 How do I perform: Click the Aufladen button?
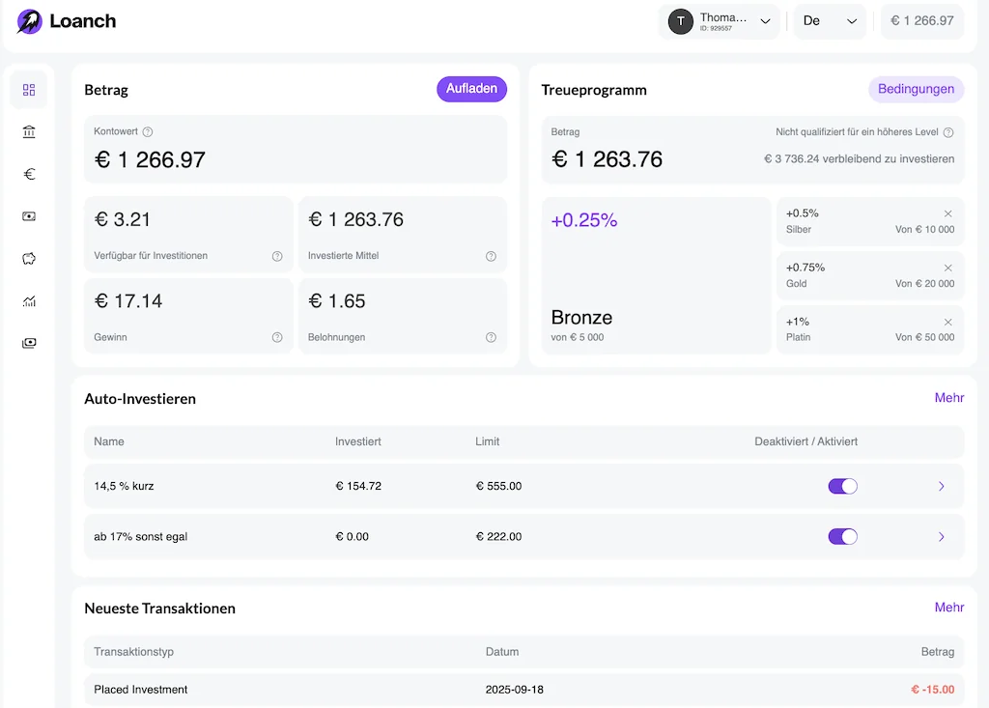[471, 89]
